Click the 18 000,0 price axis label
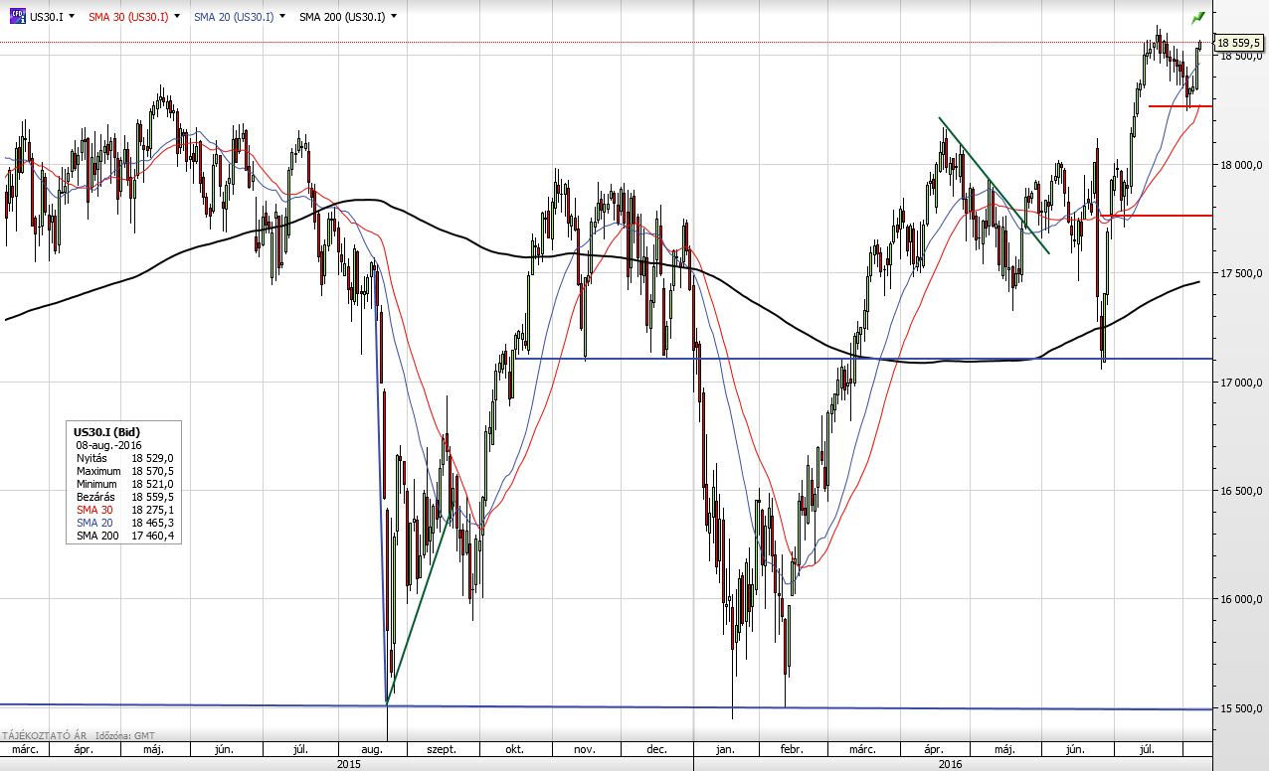 1242,165
